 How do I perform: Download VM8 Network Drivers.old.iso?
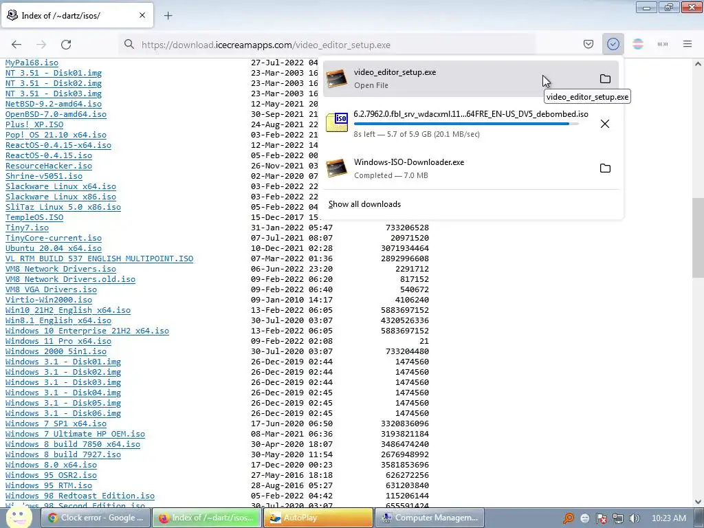70,280
